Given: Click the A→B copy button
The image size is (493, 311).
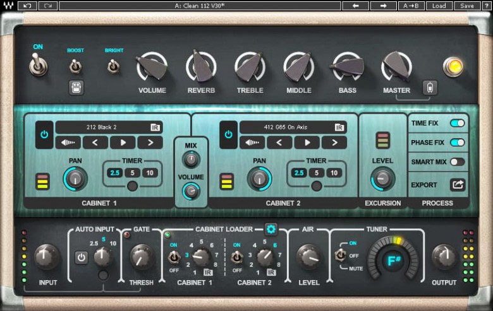Looking at the screenshot, I should click(x=411, y=6).
